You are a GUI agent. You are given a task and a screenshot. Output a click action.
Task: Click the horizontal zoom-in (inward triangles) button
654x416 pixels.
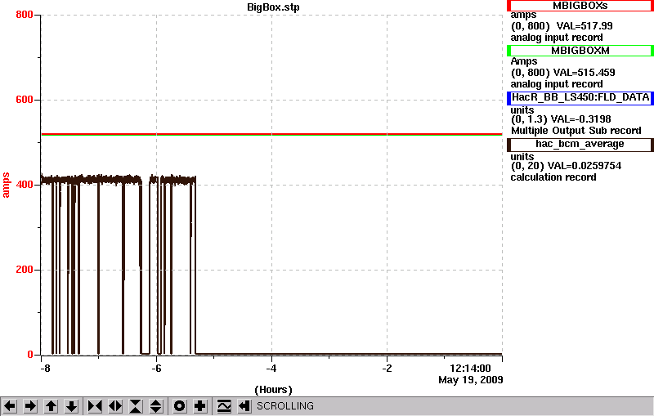[95, 406]
